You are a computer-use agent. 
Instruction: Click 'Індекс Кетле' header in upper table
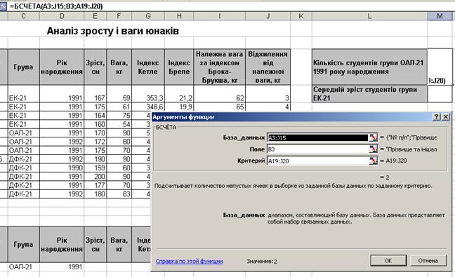148,67
